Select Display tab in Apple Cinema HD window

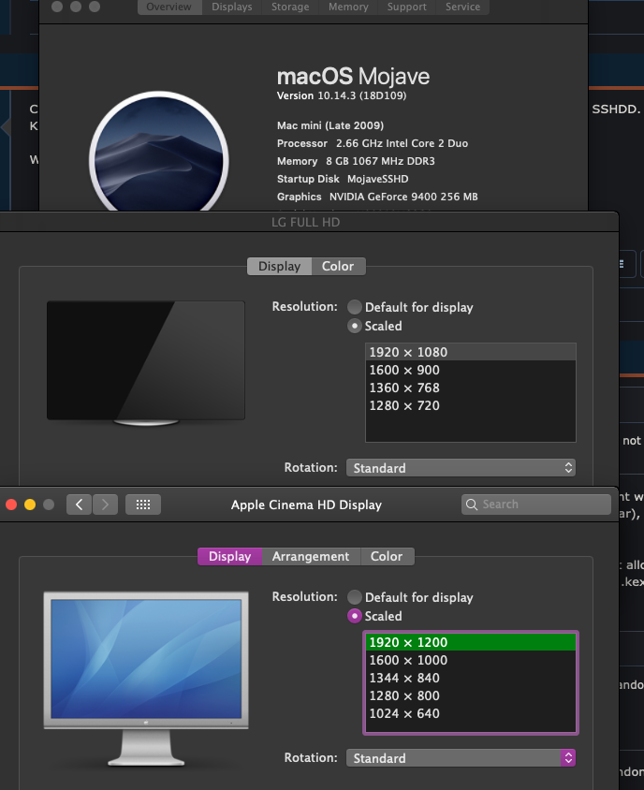229,556
